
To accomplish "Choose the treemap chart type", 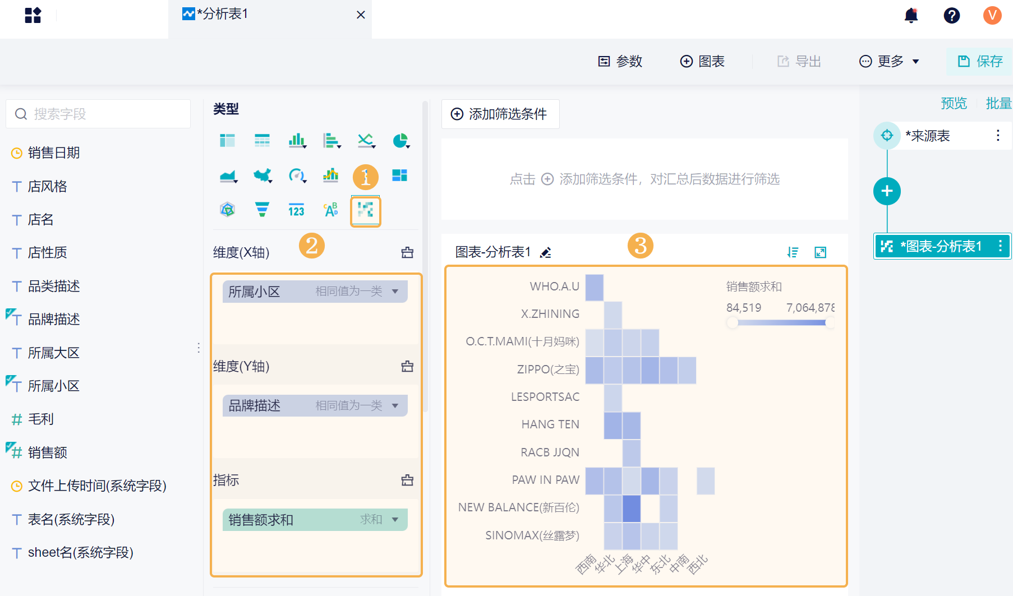I will point(400,175).
